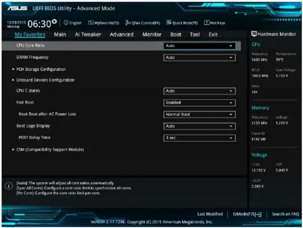The width and height of the screenshot is (303, 228).
Task: Click the +3.3V reading 3.280 V
Action: (257, 186)
